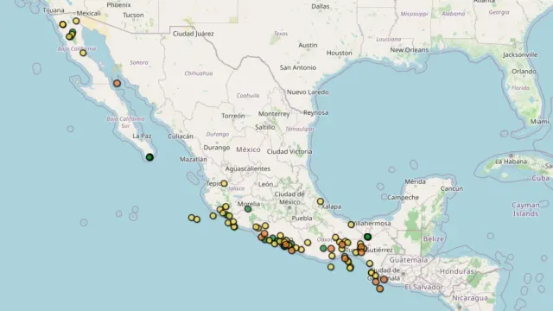Click the Chihuahua state label
The height and width of the screenshot is (311, 553).
pos(199,73)
